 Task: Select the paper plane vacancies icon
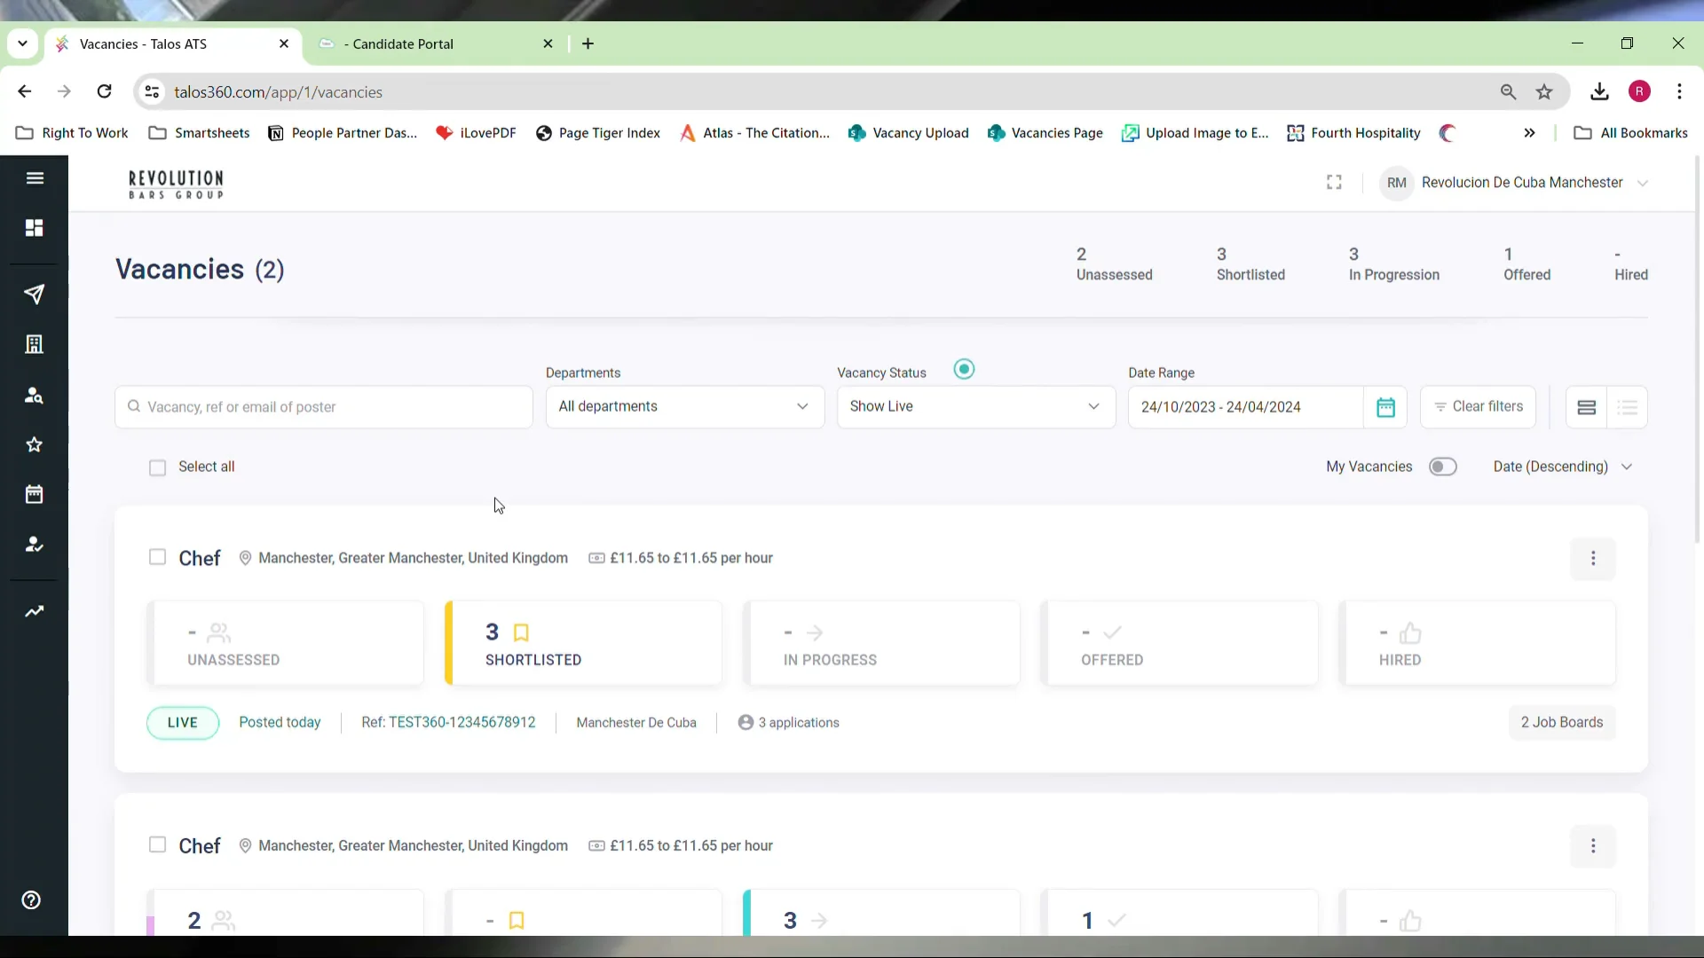pyautogui.click(x=34, y=294)
